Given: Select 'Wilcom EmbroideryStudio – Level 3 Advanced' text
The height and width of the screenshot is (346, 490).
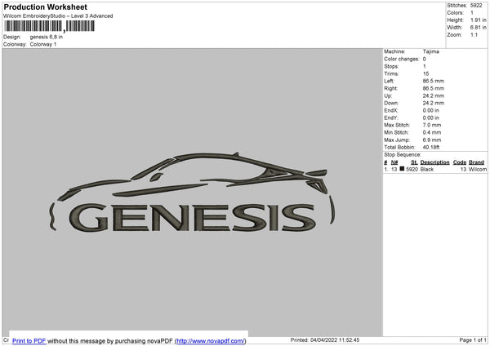Looking at the screenshot, I should point(58,16).
